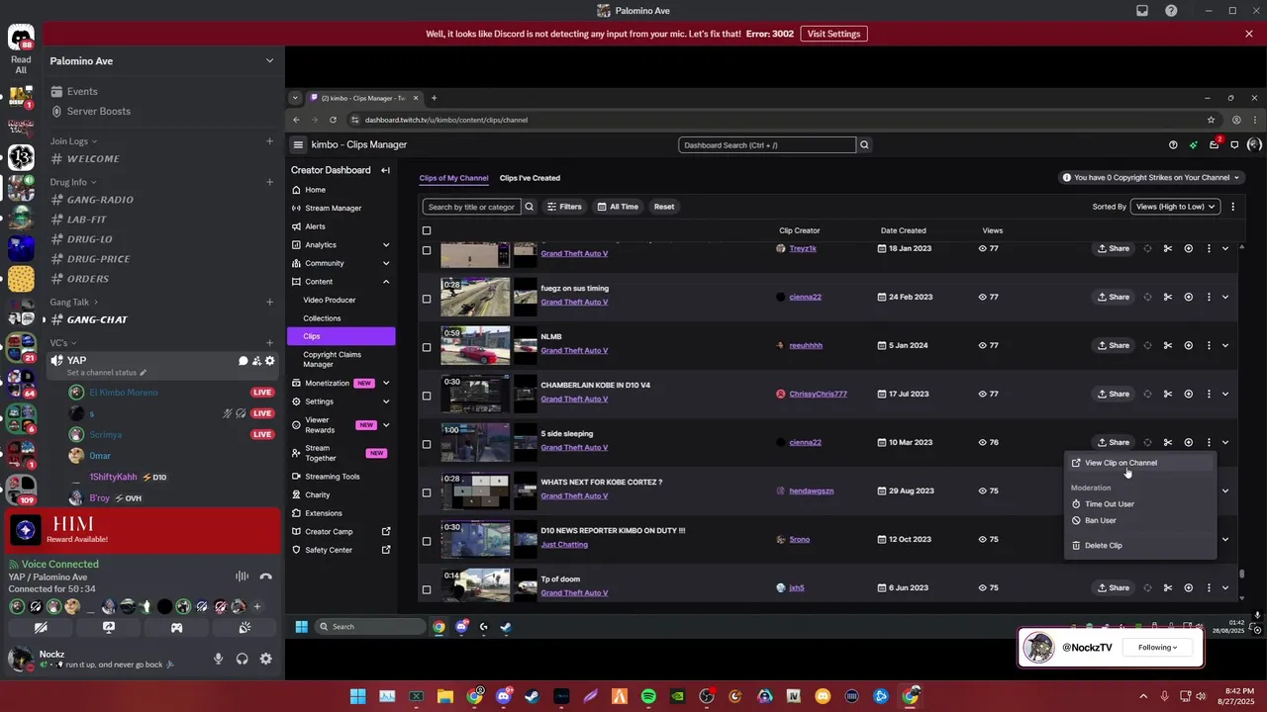Viewport: 1267px width, 712px height.
Task: Click the invite people icon on YAP channel
Action: pos(256,361)
